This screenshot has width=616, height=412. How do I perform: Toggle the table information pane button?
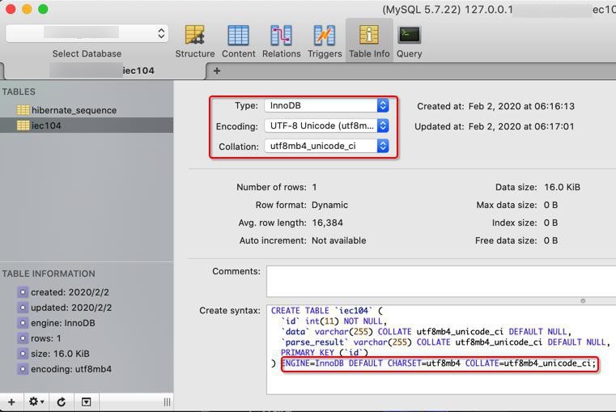[86, 401]
